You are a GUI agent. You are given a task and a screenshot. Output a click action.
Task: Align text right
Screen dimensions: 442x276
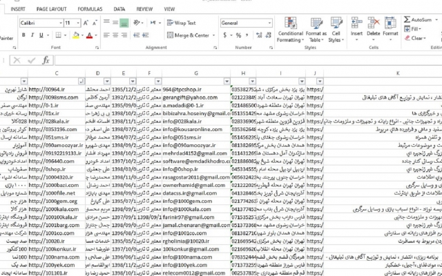[124, 35]
